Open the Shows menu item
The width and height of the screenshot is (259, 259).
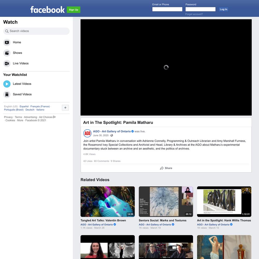[36, 53]
